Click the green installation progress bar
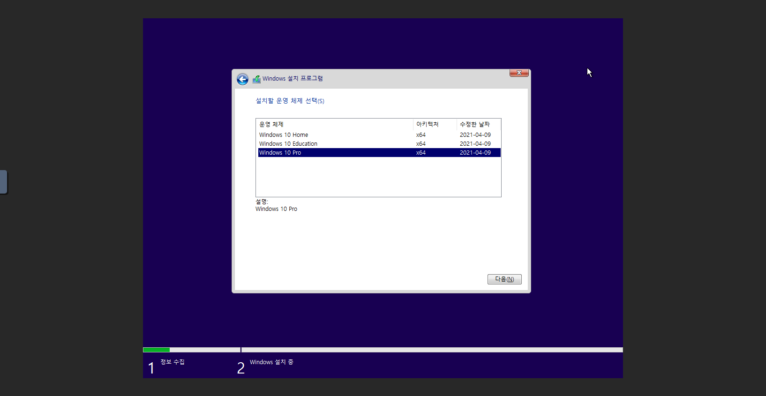 [x=156, y=350]
